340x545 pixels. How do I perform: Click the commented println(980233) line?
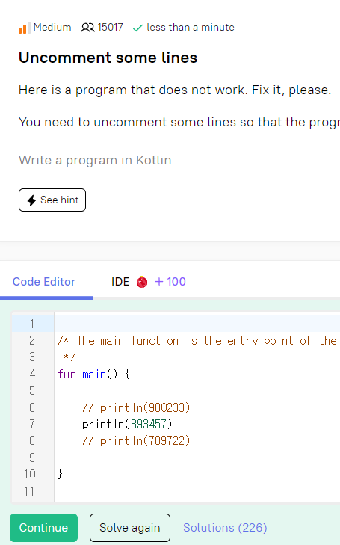(136, 407)
